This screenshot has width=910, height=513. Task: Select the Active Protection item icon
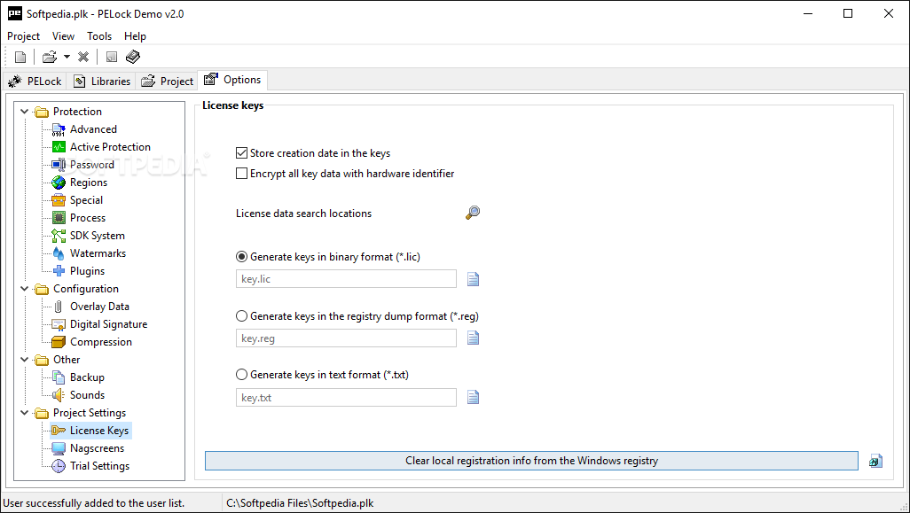click(x=59, y=147)
